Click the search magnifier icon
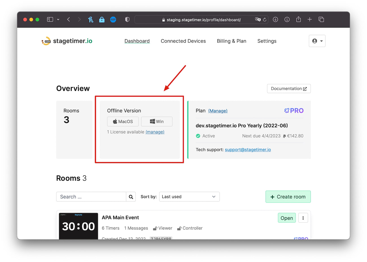This screenshot has height=262, width=367. tap(131, 197)
